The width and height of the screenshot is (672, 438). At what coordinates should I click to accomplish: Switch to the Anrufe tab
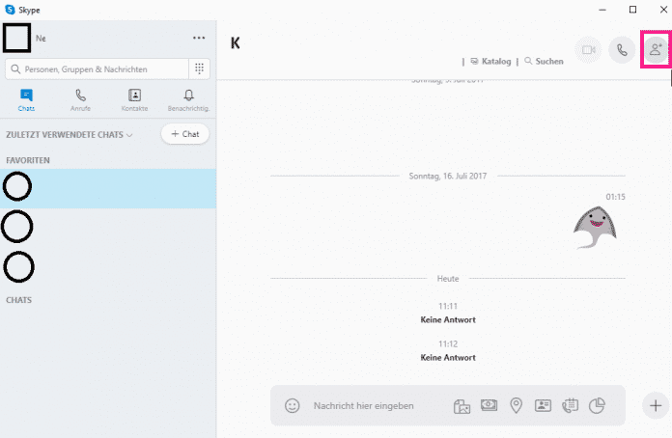[x=80, y=100]
